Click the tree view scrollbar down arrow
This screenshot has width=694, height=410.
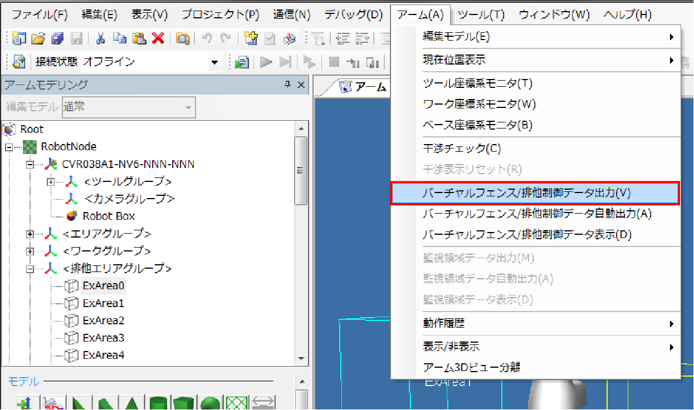coord(301,358)
